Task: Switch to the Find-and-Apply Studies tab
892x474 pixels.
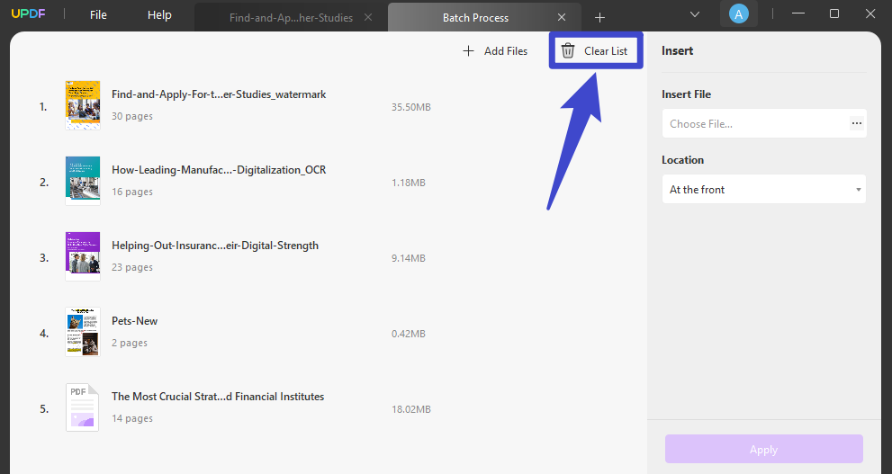Action: click(x=290, y=17)
